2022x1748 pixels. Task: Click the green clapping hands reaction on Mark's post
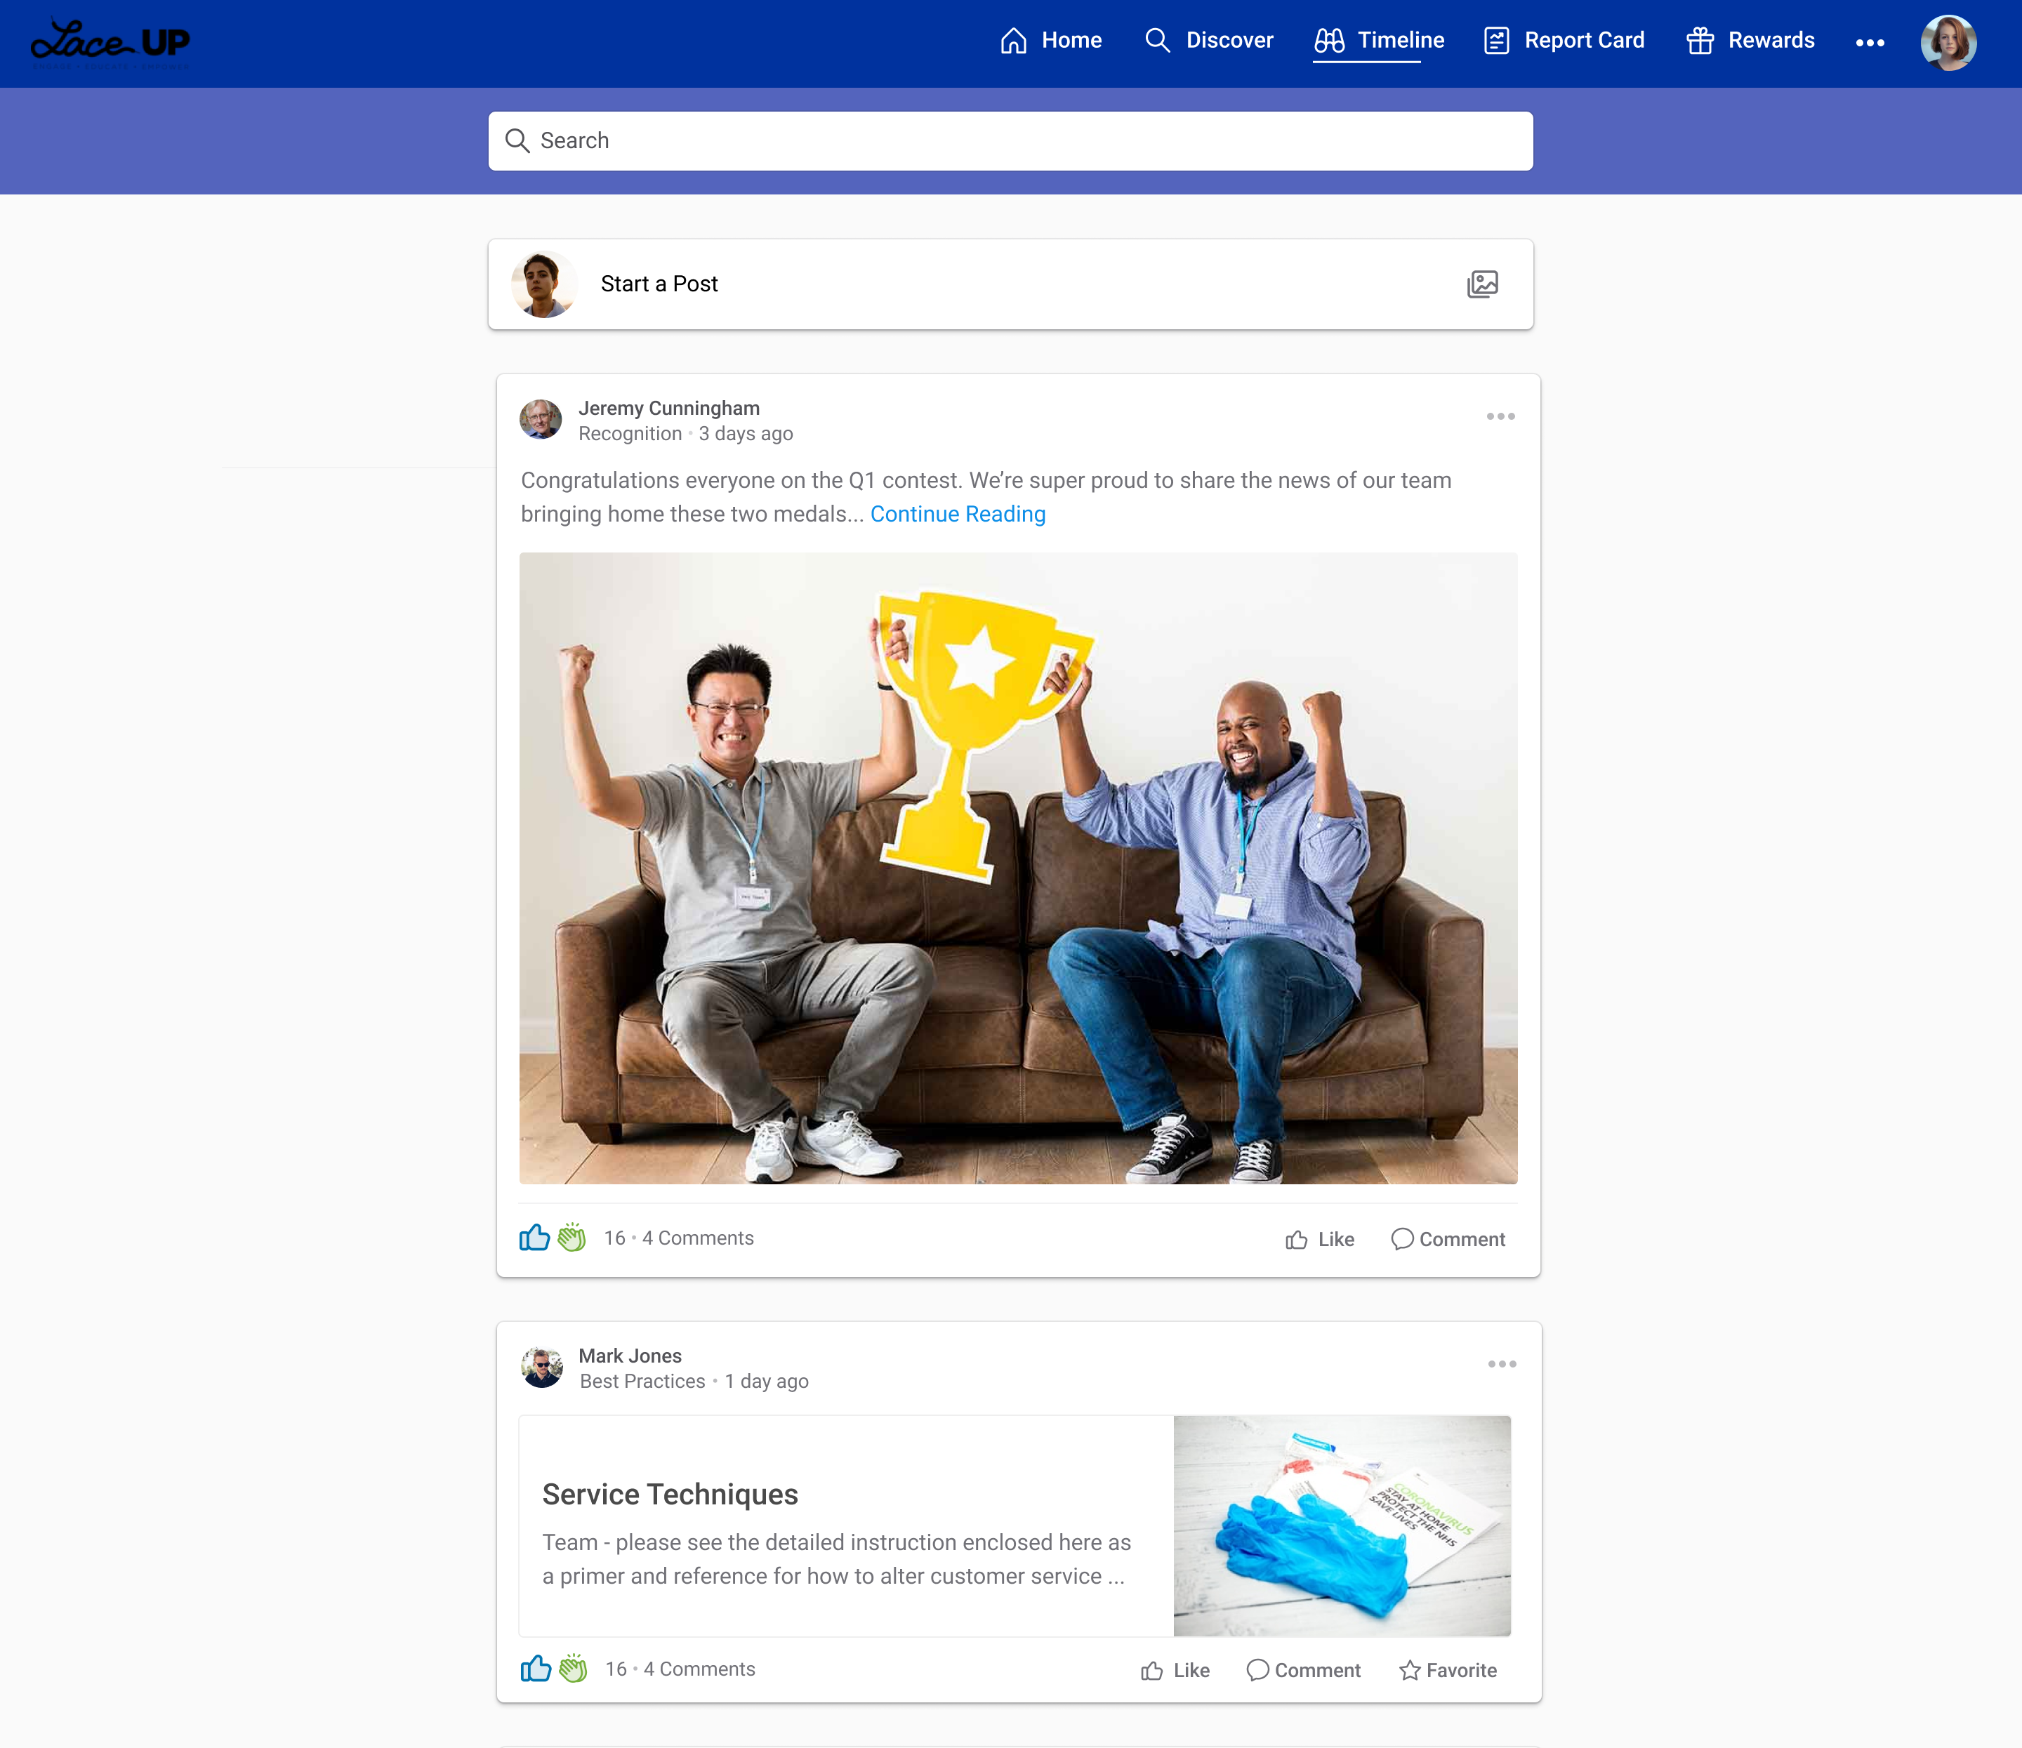[573, 1669]
